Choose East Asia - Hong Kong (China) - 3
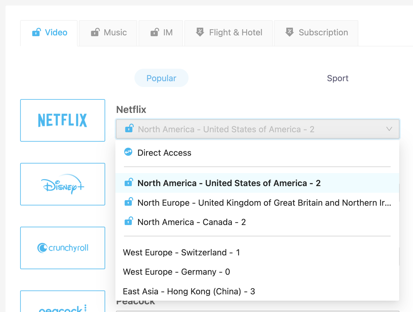Viewport: 413px width, 312px height. click(x=257, y=291)
